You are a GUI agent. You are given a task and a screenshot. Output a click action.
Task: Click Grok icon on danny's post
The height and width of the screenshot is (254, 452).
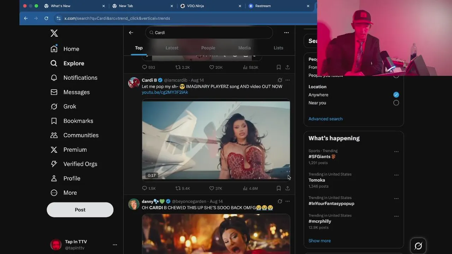(x=280, y=201)
